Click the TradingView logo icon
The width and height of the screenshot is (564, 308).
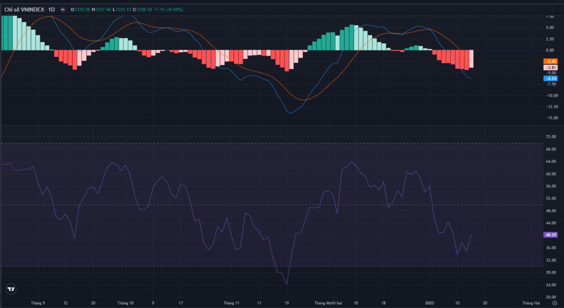tap(10, 289)
